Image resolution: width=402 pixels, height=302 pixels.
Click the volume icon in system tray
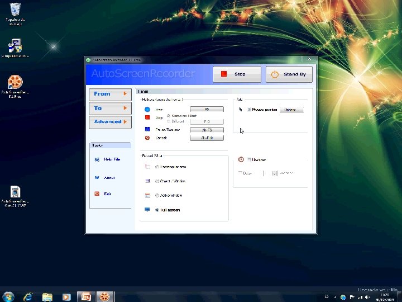point(367,297)
